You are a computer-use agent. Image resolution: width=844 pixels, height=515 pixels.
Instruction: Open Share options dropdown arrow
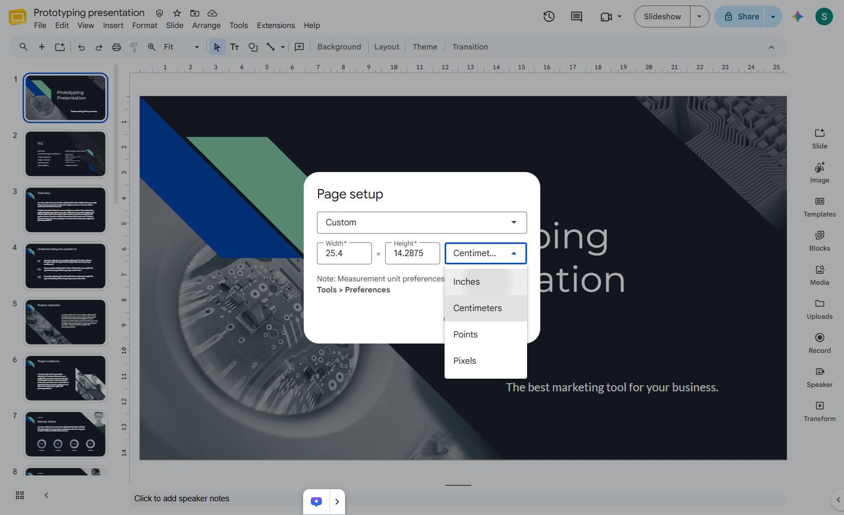tap(773, 16)
